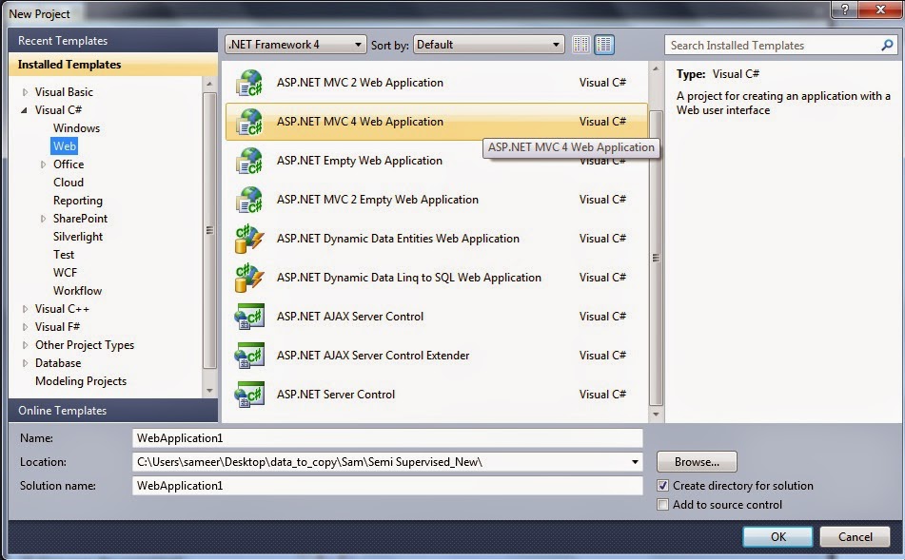The width and height of the screenshot is (905, 560).
Task: Select the Cloud category
Action: (69, 183)
